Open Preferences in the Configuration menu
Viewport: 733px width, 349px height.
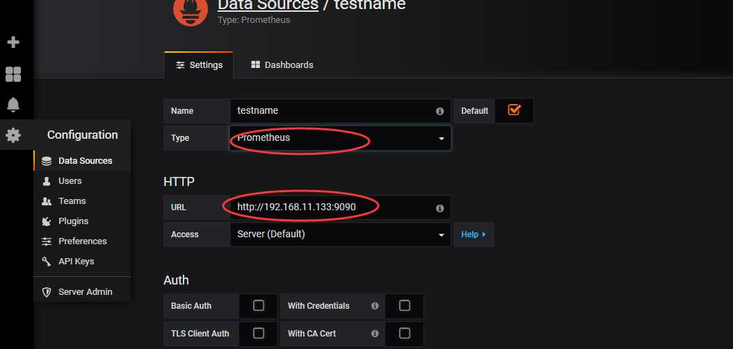pos(83,241)
